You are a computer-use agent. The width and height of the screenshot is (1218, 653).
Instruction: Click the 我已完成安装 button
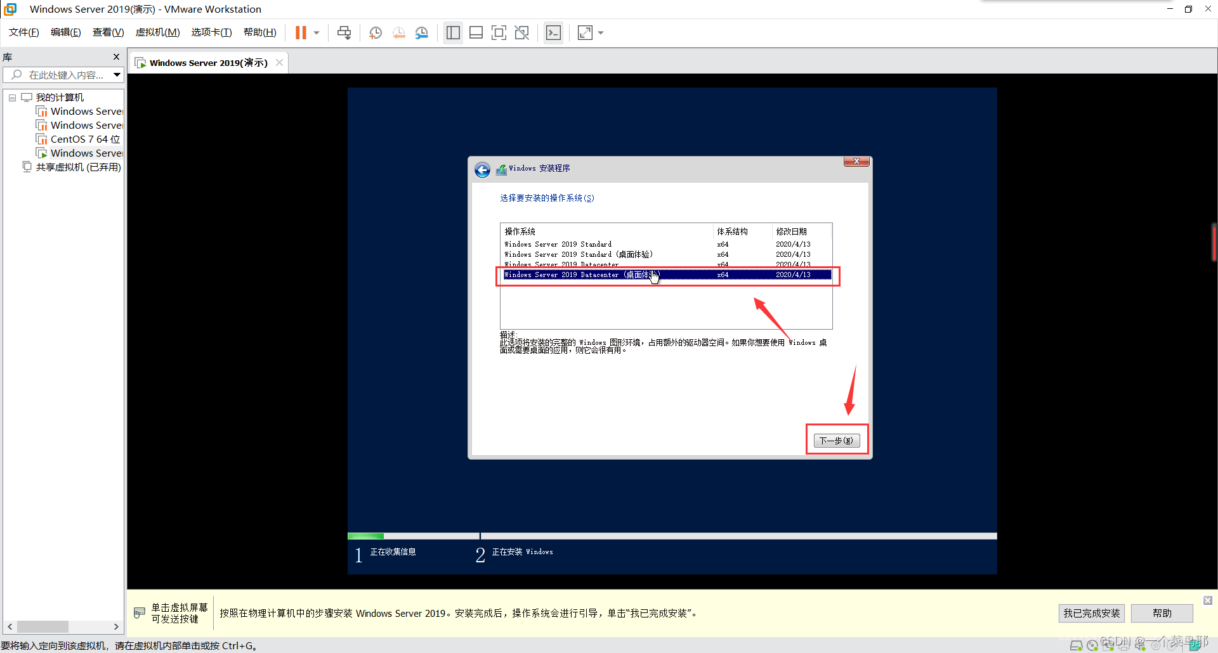tap(1091, 613)
